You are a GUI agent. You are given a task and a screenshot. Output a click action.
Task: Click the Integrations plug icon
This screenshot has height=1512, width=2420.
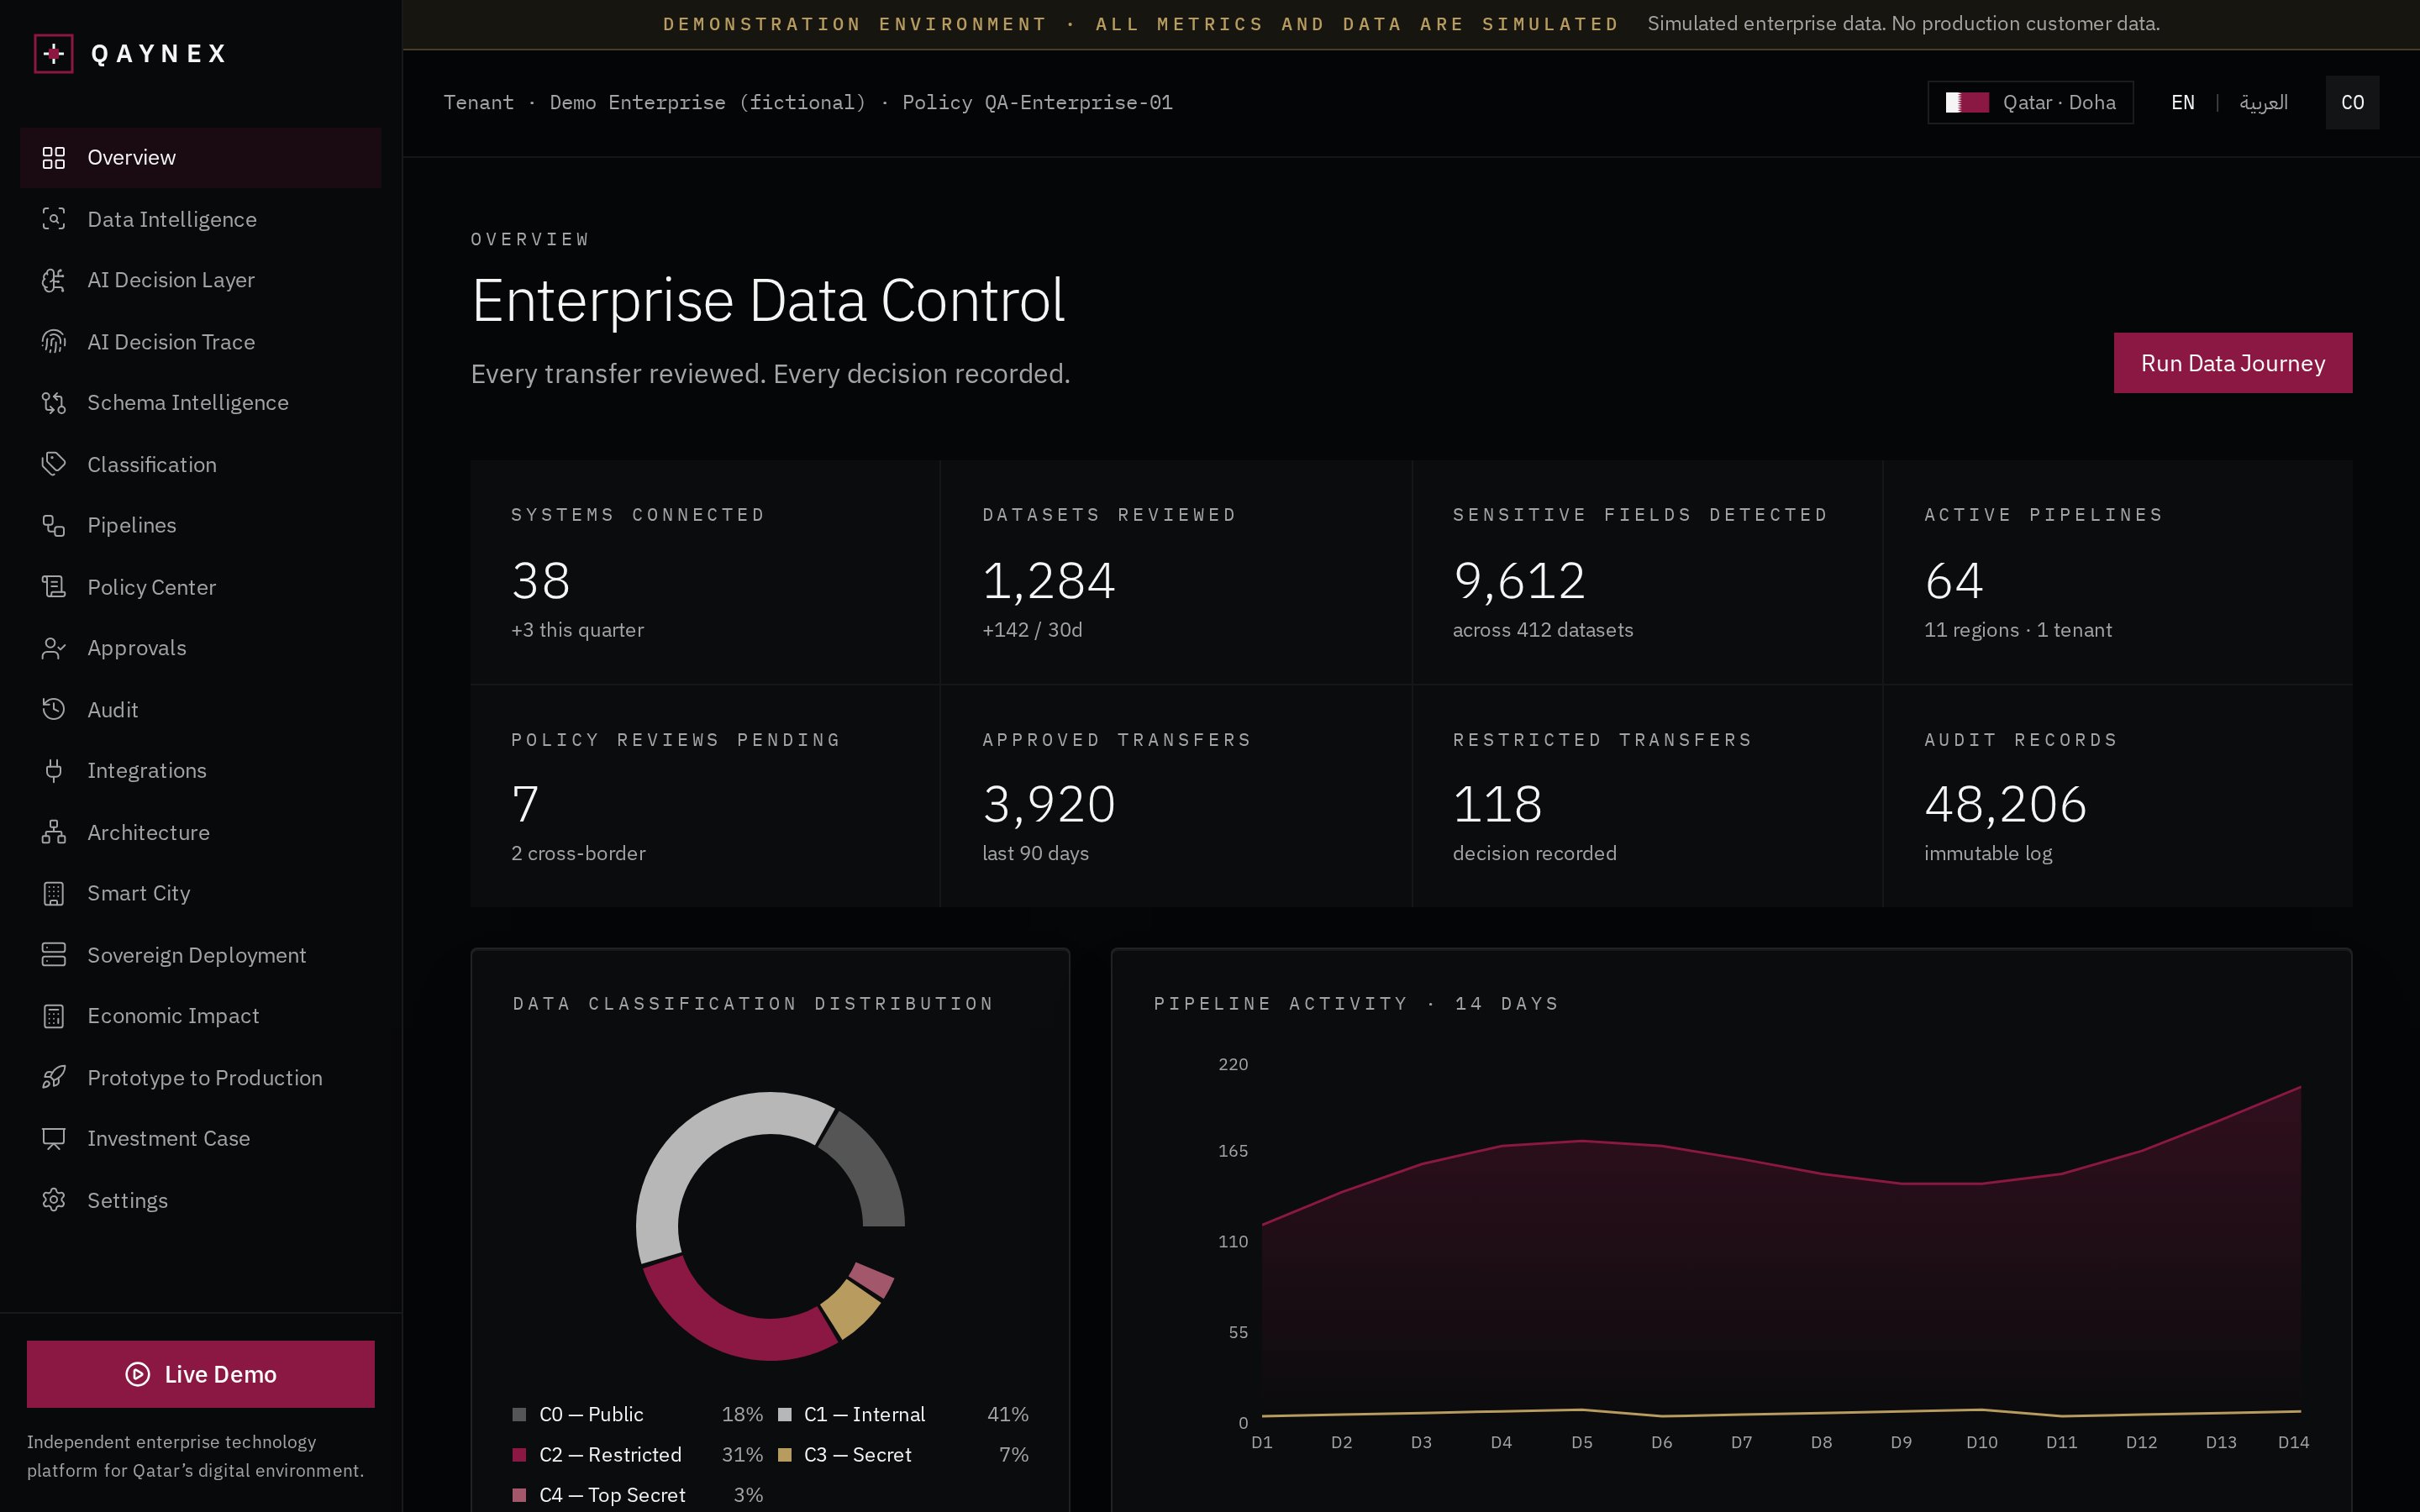[x=54, y=770]
